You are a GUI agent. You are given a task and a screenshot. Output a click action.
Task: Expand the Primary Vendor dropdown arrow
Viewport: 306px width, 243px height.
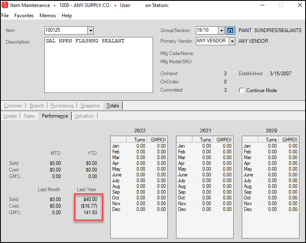[232, 41]
